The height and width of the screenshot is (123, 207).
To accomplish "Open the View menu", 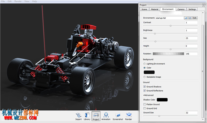I will tap(27, 1).
